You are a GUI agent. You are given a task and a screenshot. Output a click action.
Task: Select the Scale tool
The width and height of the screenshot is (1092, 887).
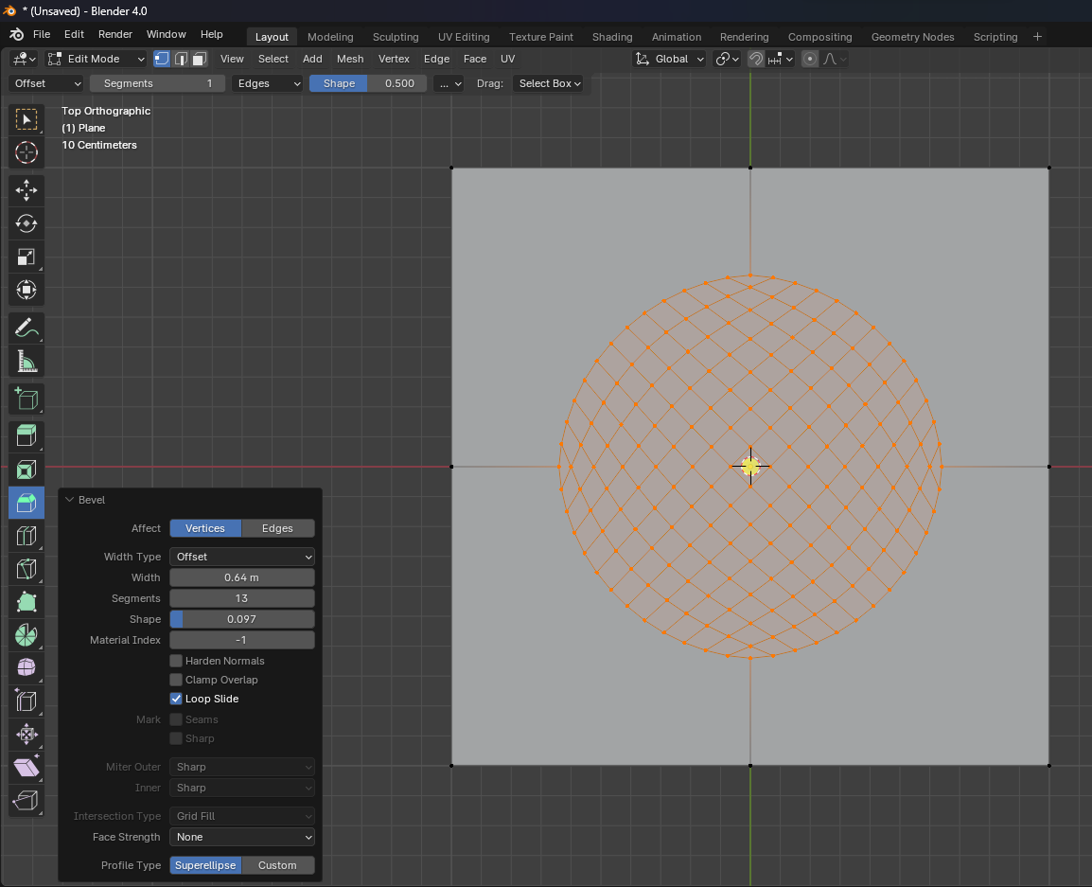click(x=26, y=257)
